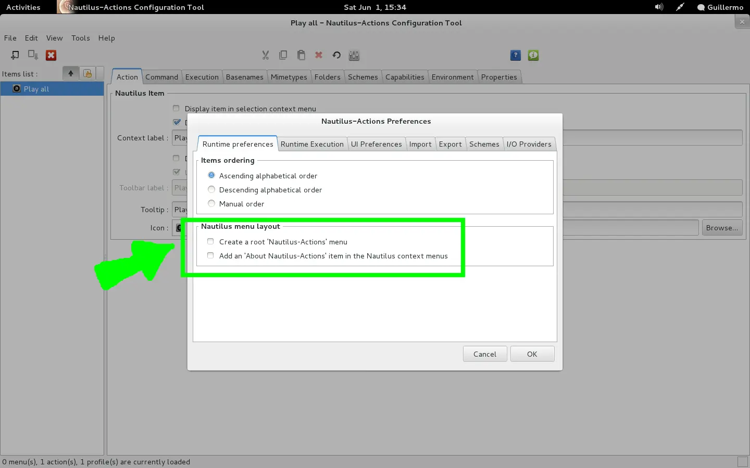The height and width of the screenshot is (468, 750).
Task: Click the red quit toolbar icon
Action: tap(51, 55)
